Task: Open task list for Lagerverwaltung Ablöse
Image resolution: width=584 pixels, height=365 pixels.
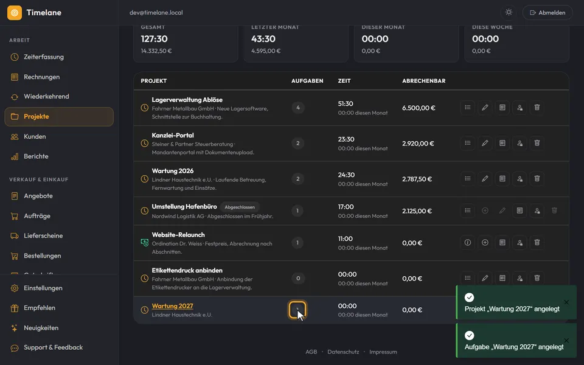Action: [467, 108]
